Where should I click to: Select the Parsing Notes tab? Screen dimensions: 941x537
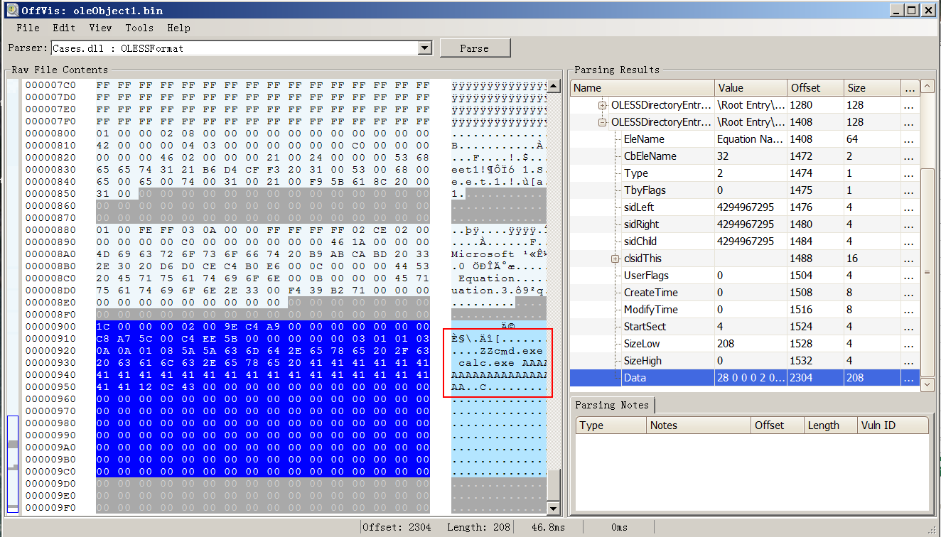coord(612,405)
